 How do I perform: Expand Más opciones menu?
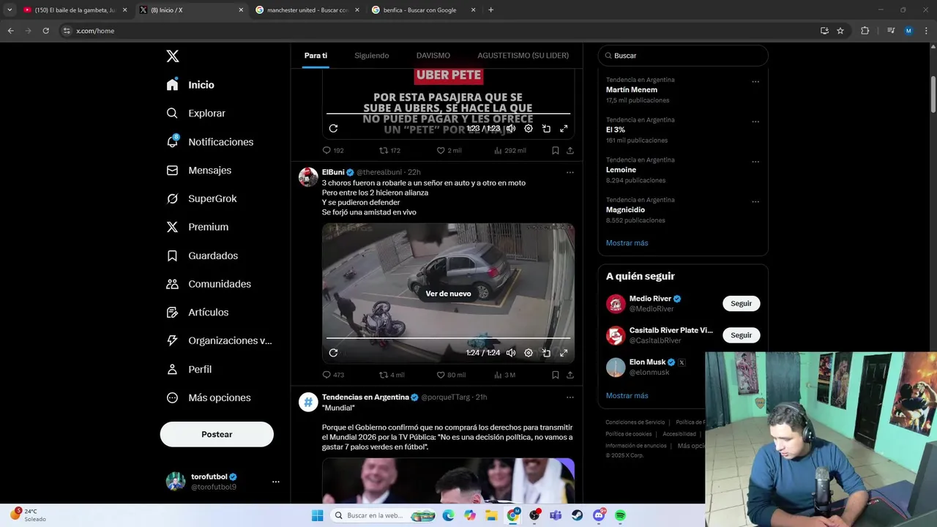(209, 397)
